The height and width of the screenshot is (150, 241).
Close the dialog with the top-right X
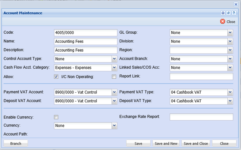(235, 4)
